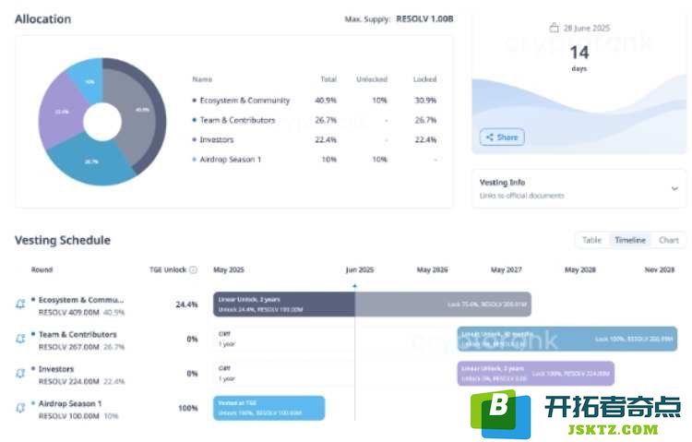
Task: Click 'Ecosystem & Community' in allocation table
Action: (245, 101)
